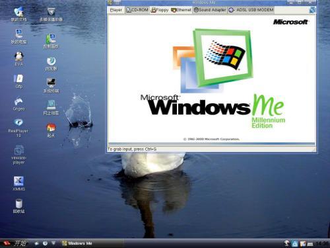The width and height of the screenshot is (330, 248).
Task: Open the house-shaped home desktop icon
Action: click(51, 130)
